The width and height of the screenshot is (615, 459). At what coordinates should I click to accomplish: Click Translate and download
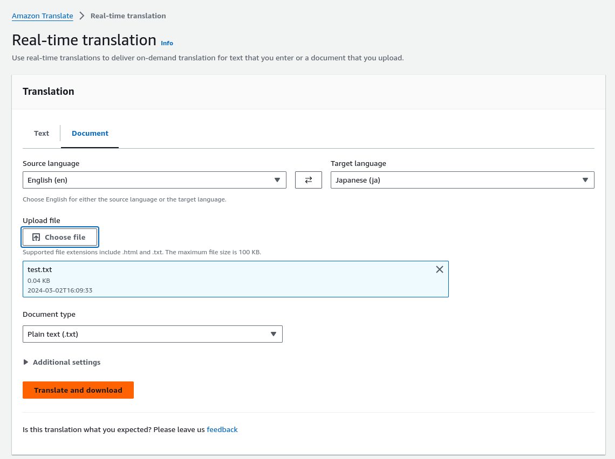pyautogui.click(x=78, y=390)
